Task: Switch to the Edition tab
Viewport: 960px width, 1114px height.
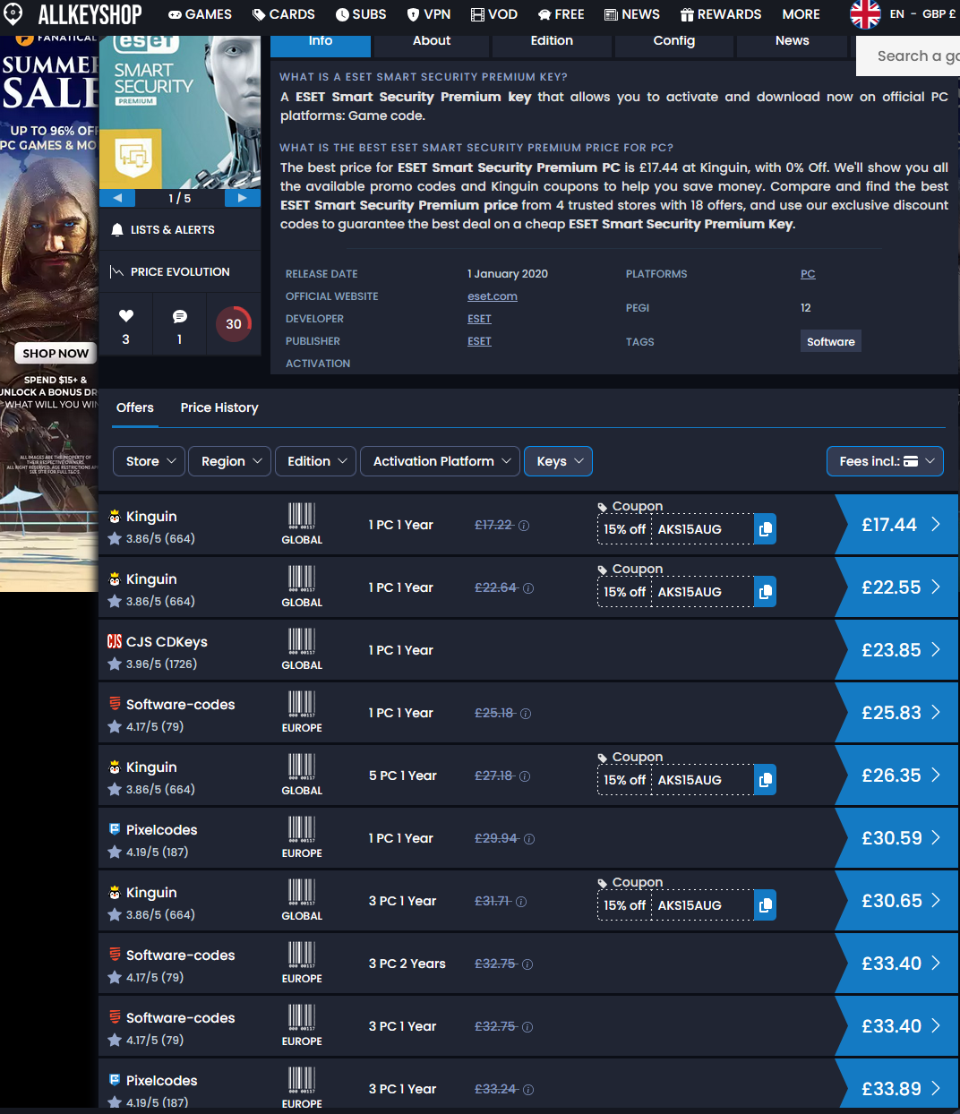Action: 552,43
